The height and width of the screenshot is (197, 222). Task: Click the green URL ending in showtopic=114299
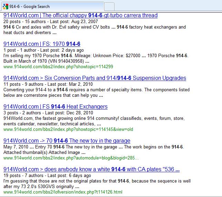point(58,67)
